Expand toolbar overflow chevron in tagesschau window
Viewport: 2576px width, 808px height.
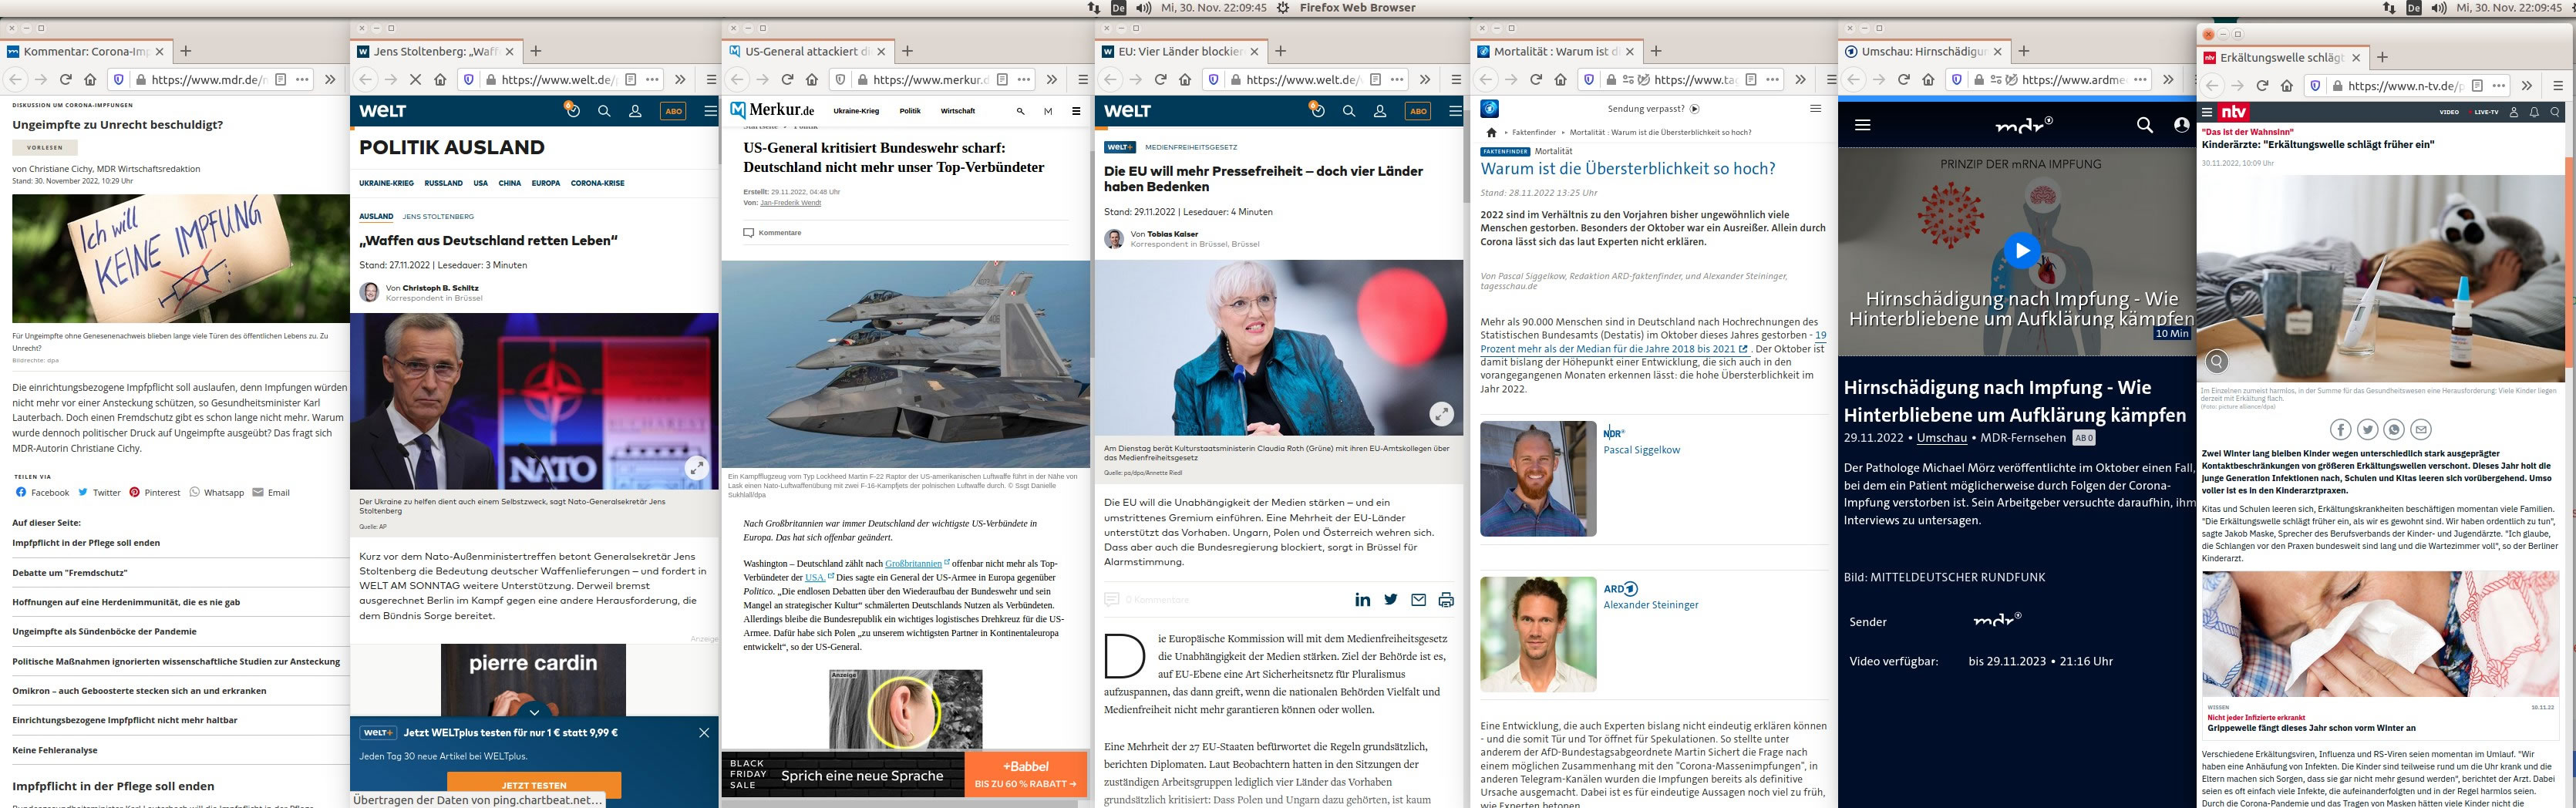tap(1800, 79)
